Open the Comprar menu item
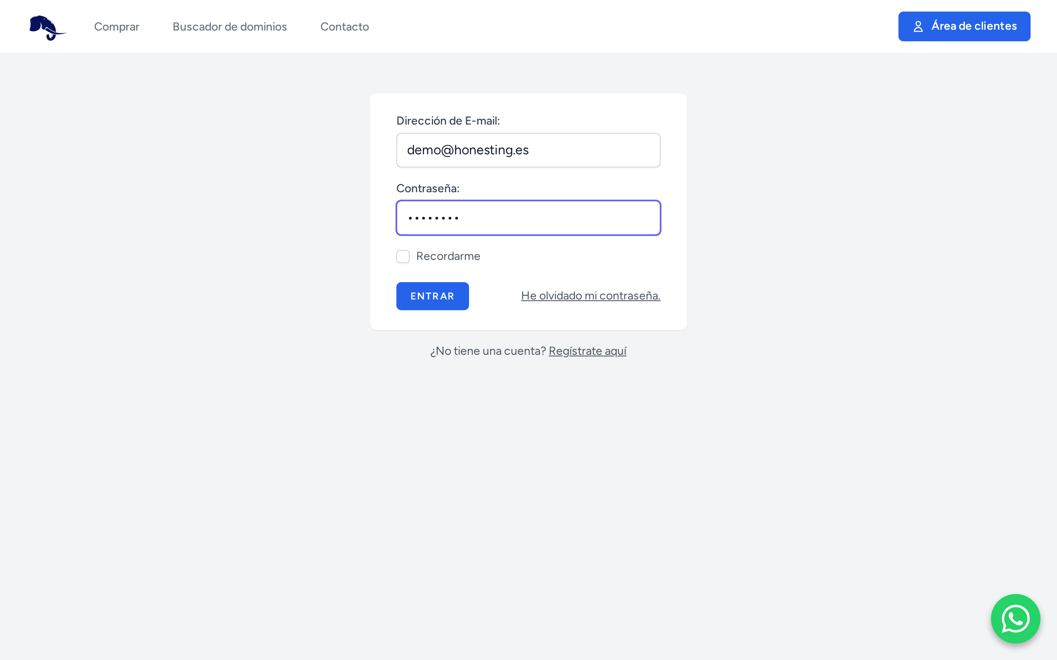 [116, 27]
